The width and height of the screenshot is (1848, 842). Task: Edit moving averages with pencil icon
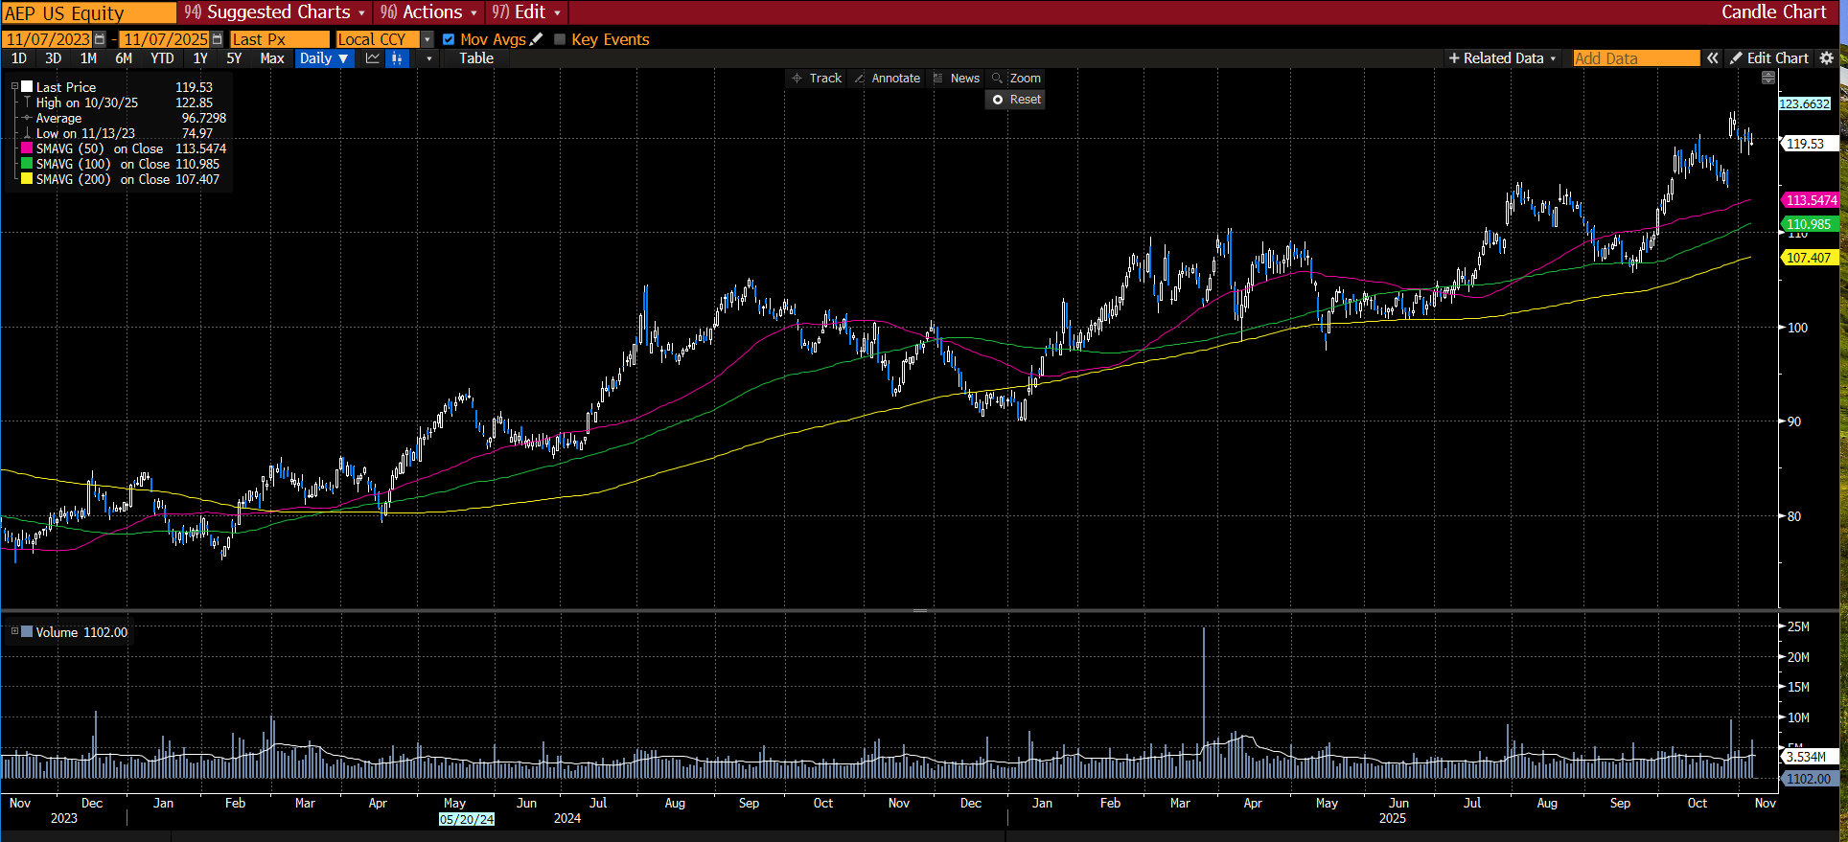point(537,39)
